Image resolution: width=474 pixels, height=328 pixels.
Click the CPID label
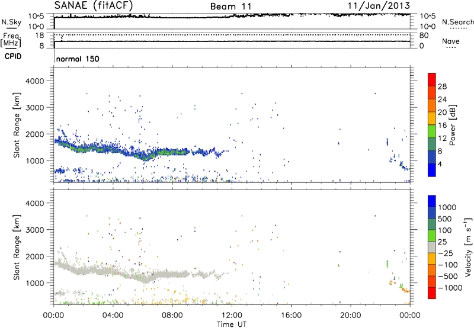coord(13,56)
